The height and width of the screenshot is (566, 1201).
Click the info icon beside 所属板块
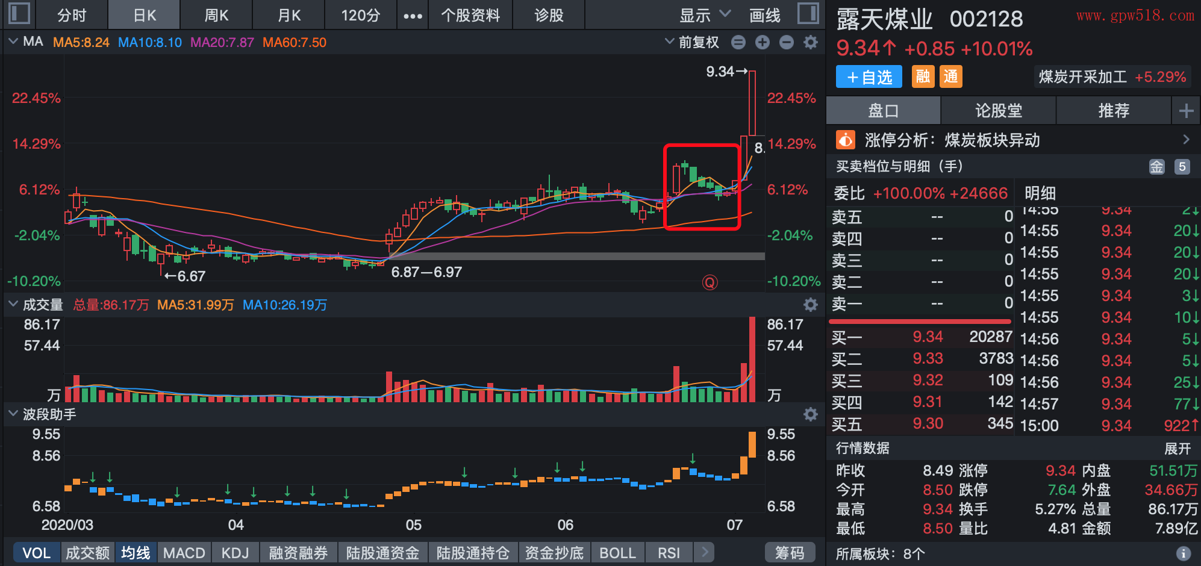pos(1183,553)
